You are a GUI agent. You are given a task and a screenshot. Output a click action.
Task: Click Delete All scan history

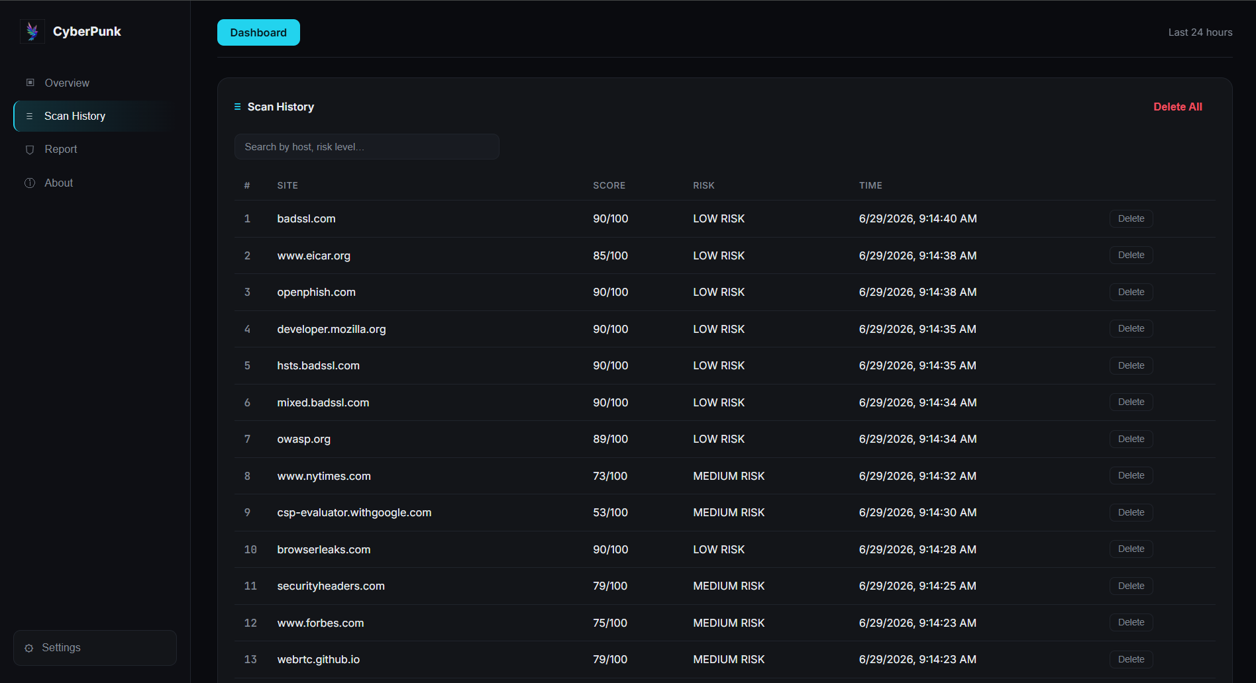[x=1177, y=107]
